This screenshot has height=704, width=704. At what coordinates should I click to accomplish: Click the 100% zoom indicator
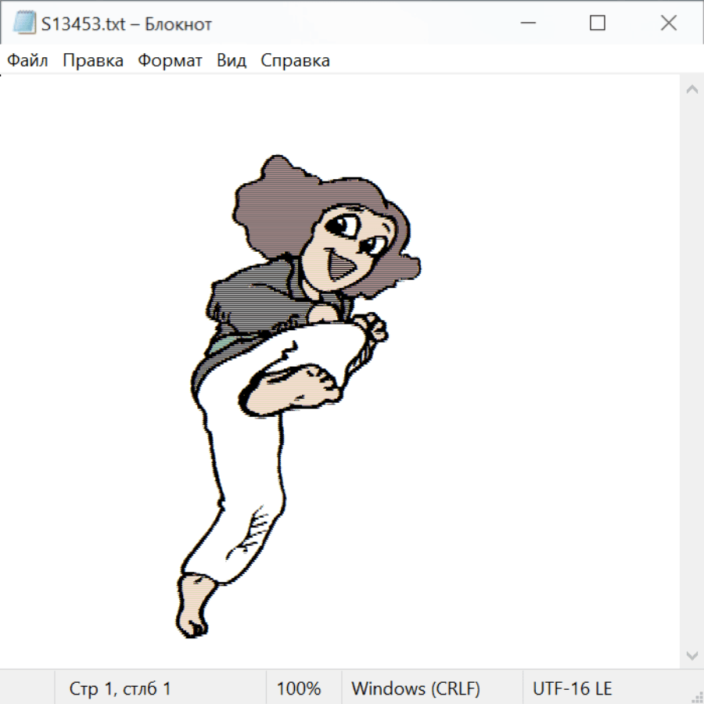point(299,688)
